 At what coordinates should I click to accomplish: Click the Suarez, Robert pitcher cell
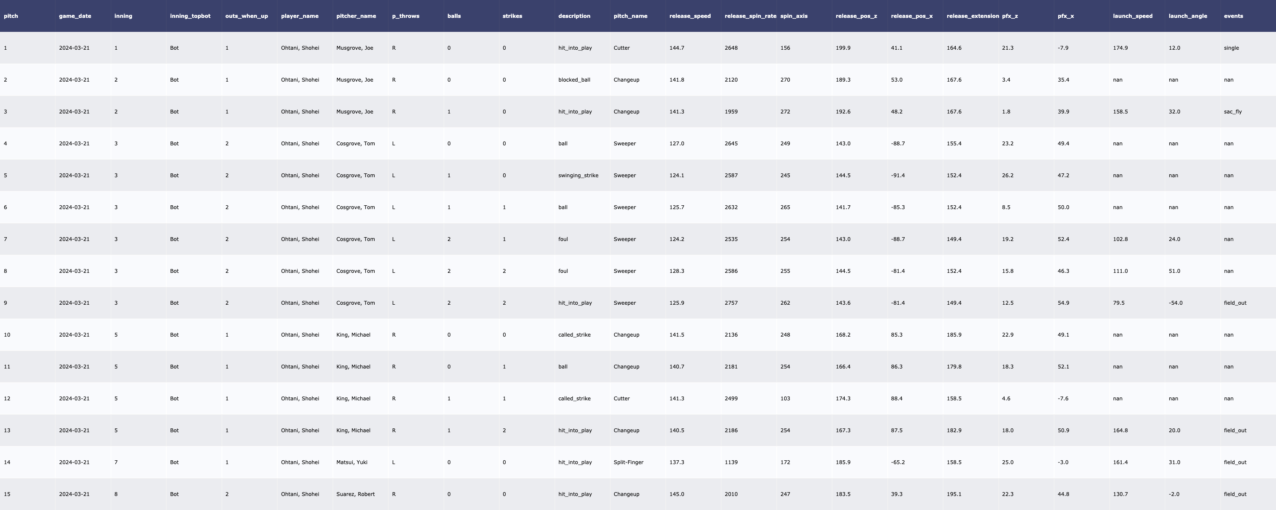point(355,494)
